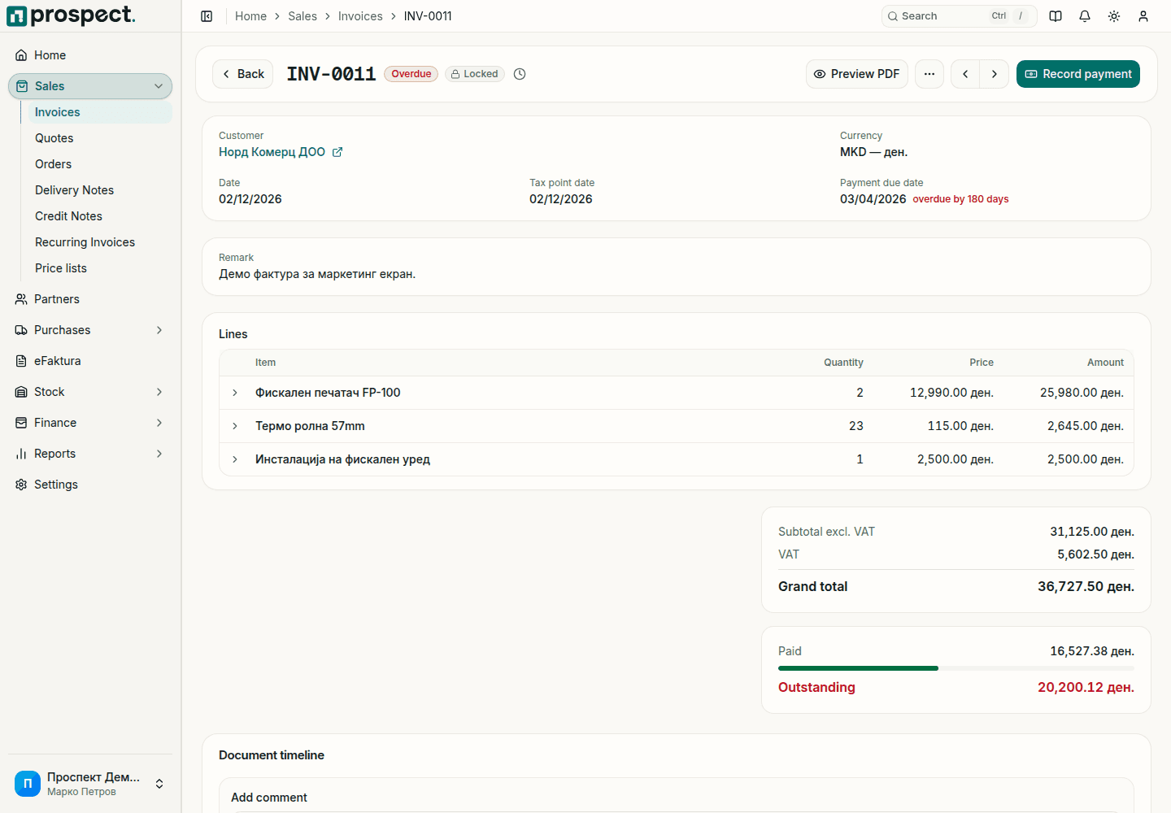Go to the next invoice arrow

[995, 74]
